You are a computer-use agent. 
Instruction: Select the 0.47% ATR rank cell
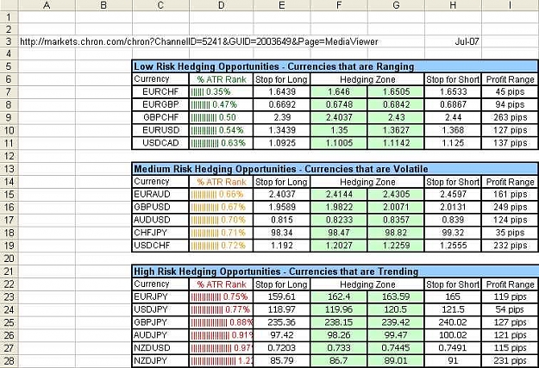[221, 104]
